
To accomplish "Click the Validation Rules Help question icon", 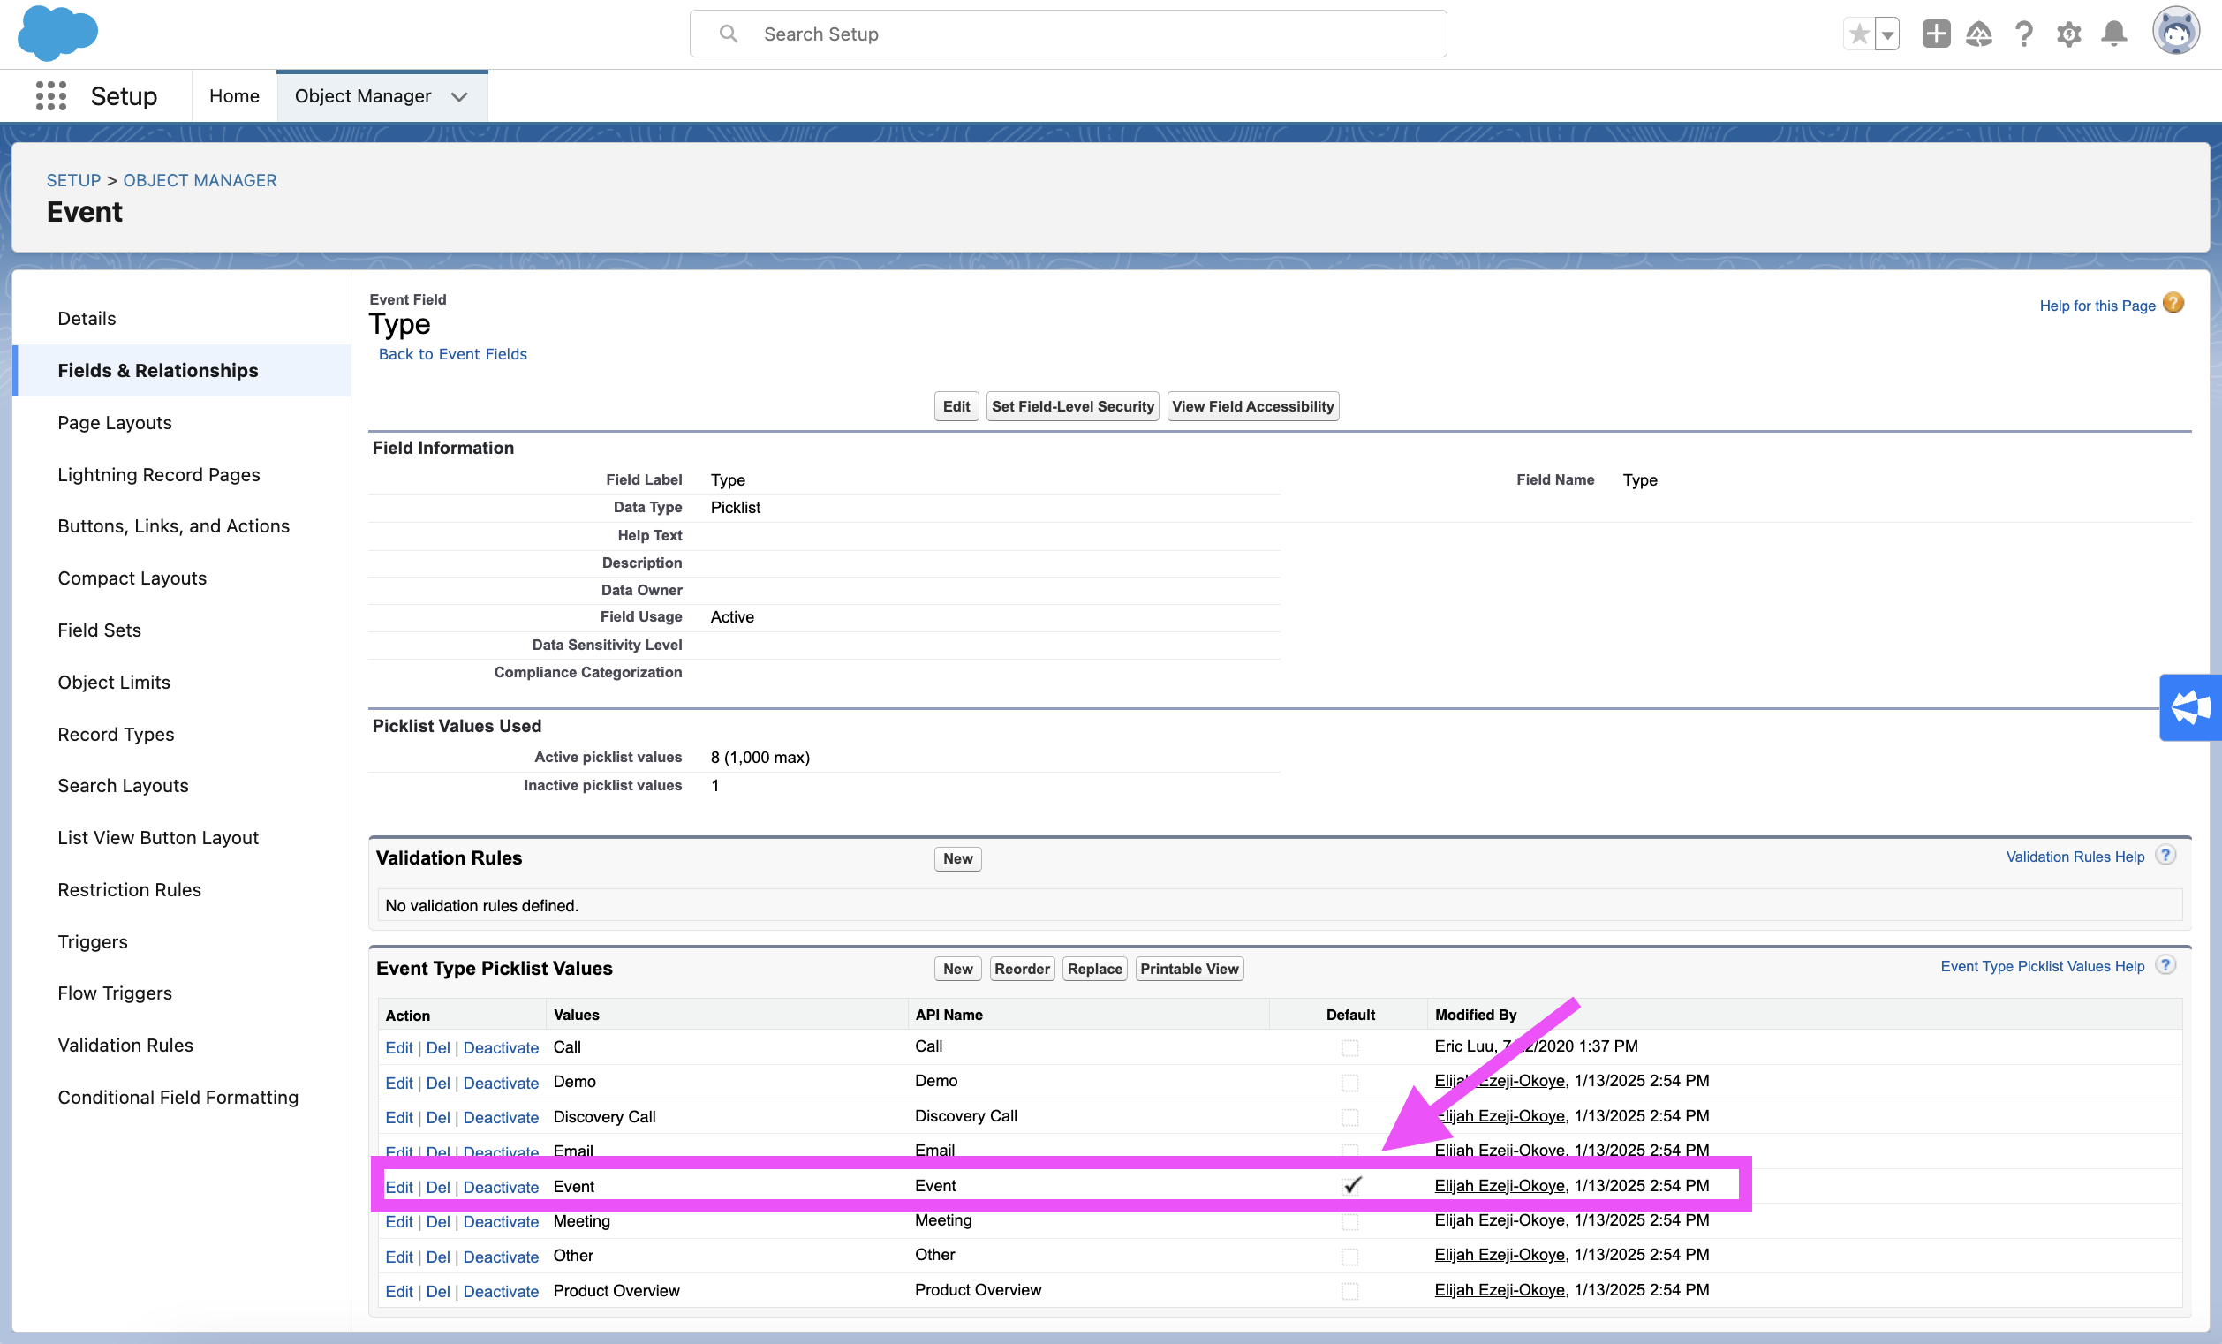I will [2165, 856].
